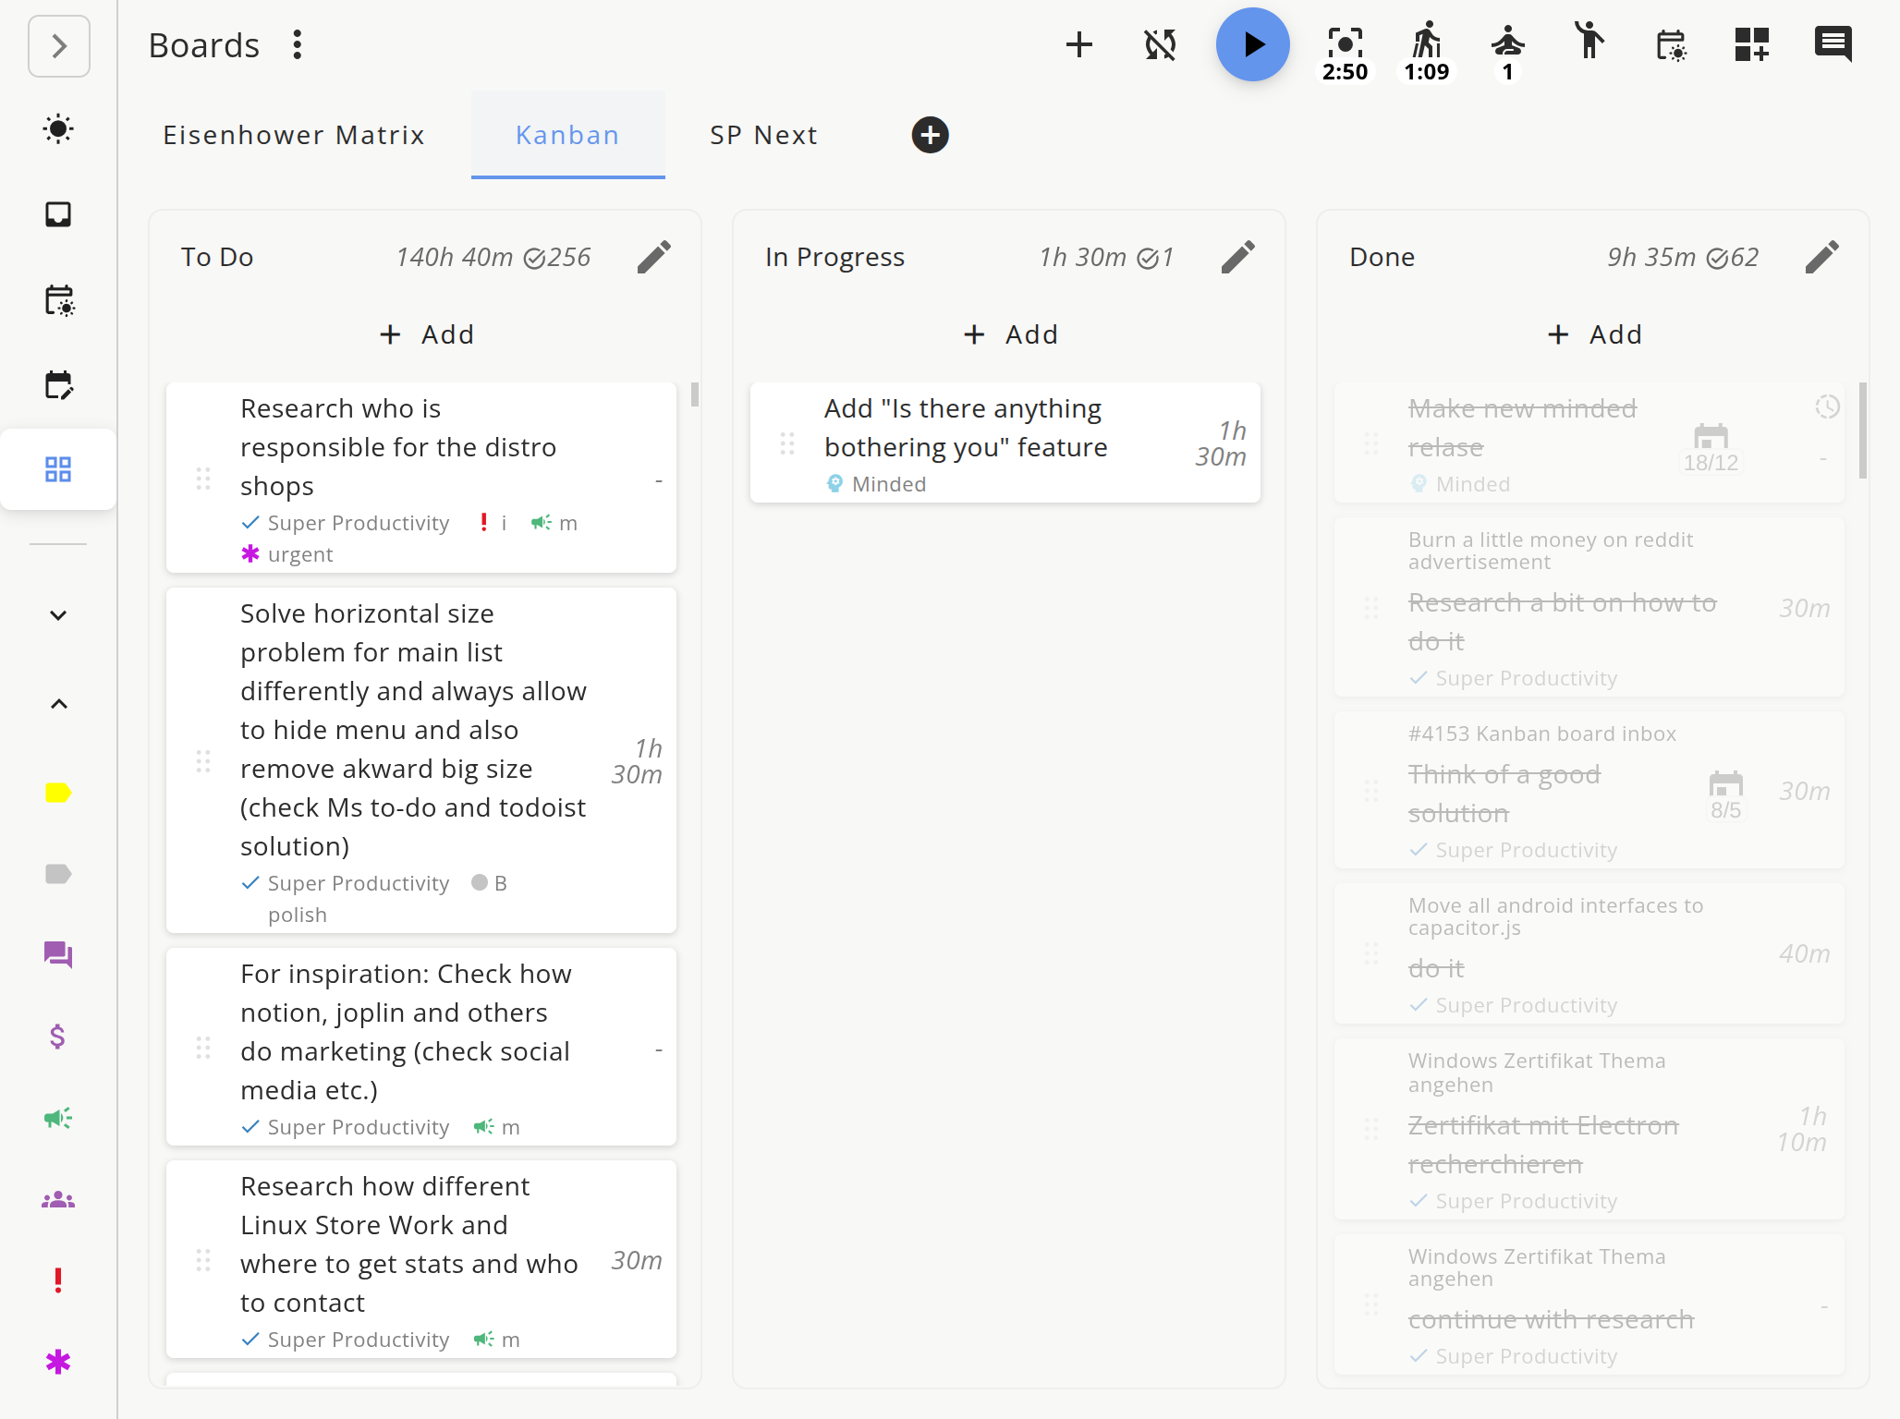Viewport: 1900px width, 1419px height.
Task: Add a new task with plus icon
Action: 1079,44
